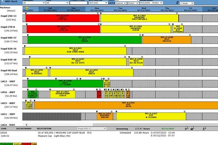Click the P flag icon in status bar

[x=187, y=128]
